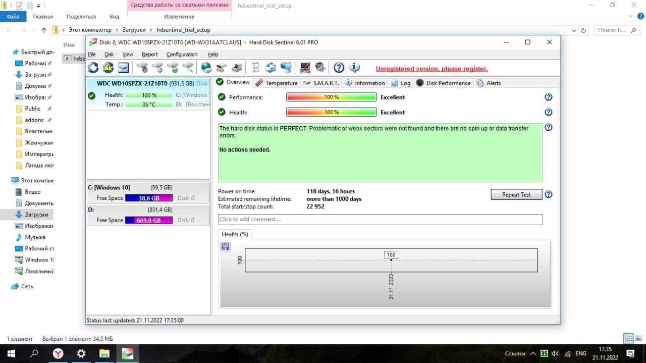Switch to the Alerts tab
The image size is (646, 363).
point(489,83)
